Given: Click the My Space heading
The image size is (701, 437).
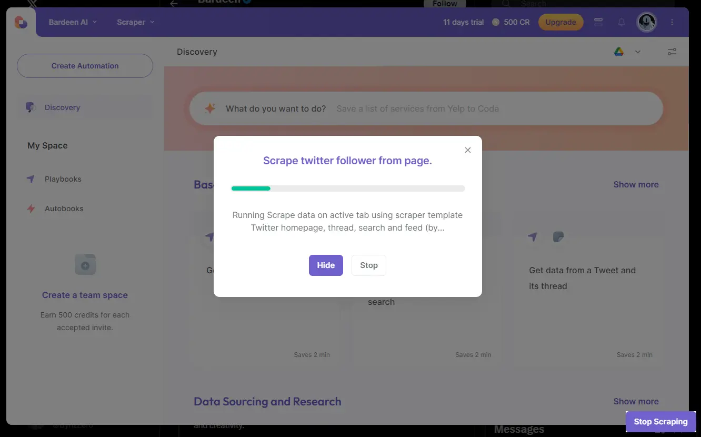Looking at the screenshot, I should [47, 145].
